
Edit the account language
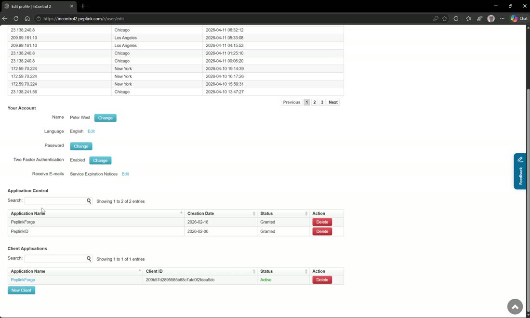point(91,131)
